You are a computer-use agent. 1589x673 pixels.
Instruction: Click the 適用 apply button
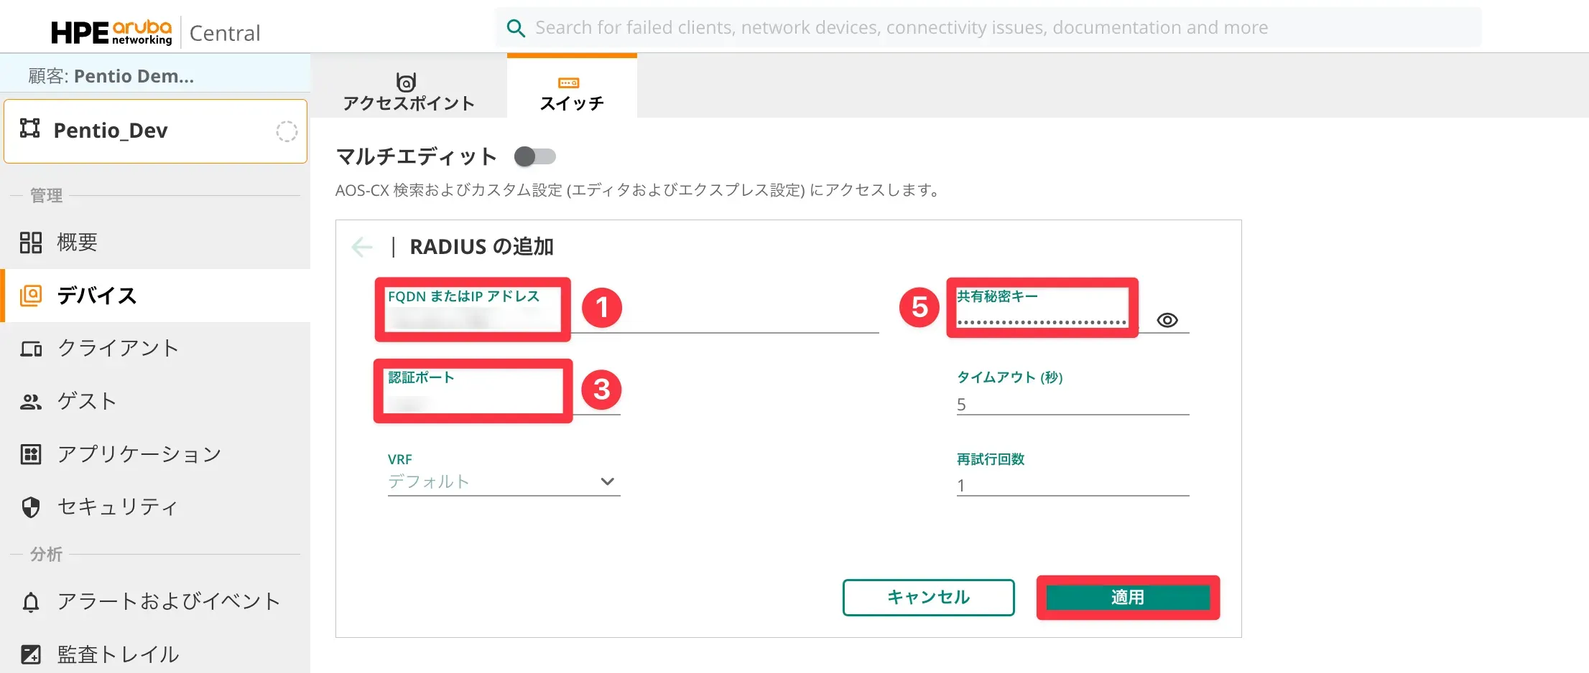pyautogui.click(x=1127, y=597)
